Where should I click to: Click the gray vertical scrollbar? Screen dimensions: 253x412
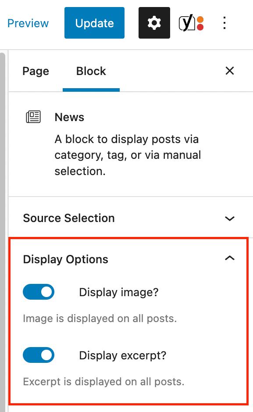[x=2, y=231]
